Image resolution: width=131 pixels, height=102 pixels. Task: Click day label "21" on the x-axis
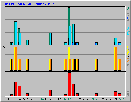click(x=84, y=99)
